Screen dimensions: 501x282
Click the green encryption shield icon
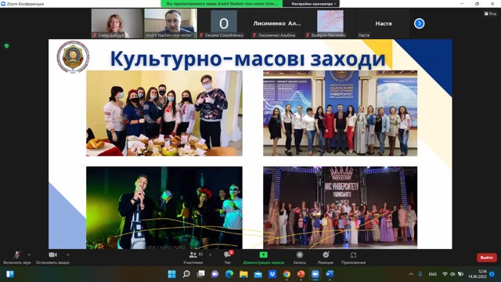point(7,45)
